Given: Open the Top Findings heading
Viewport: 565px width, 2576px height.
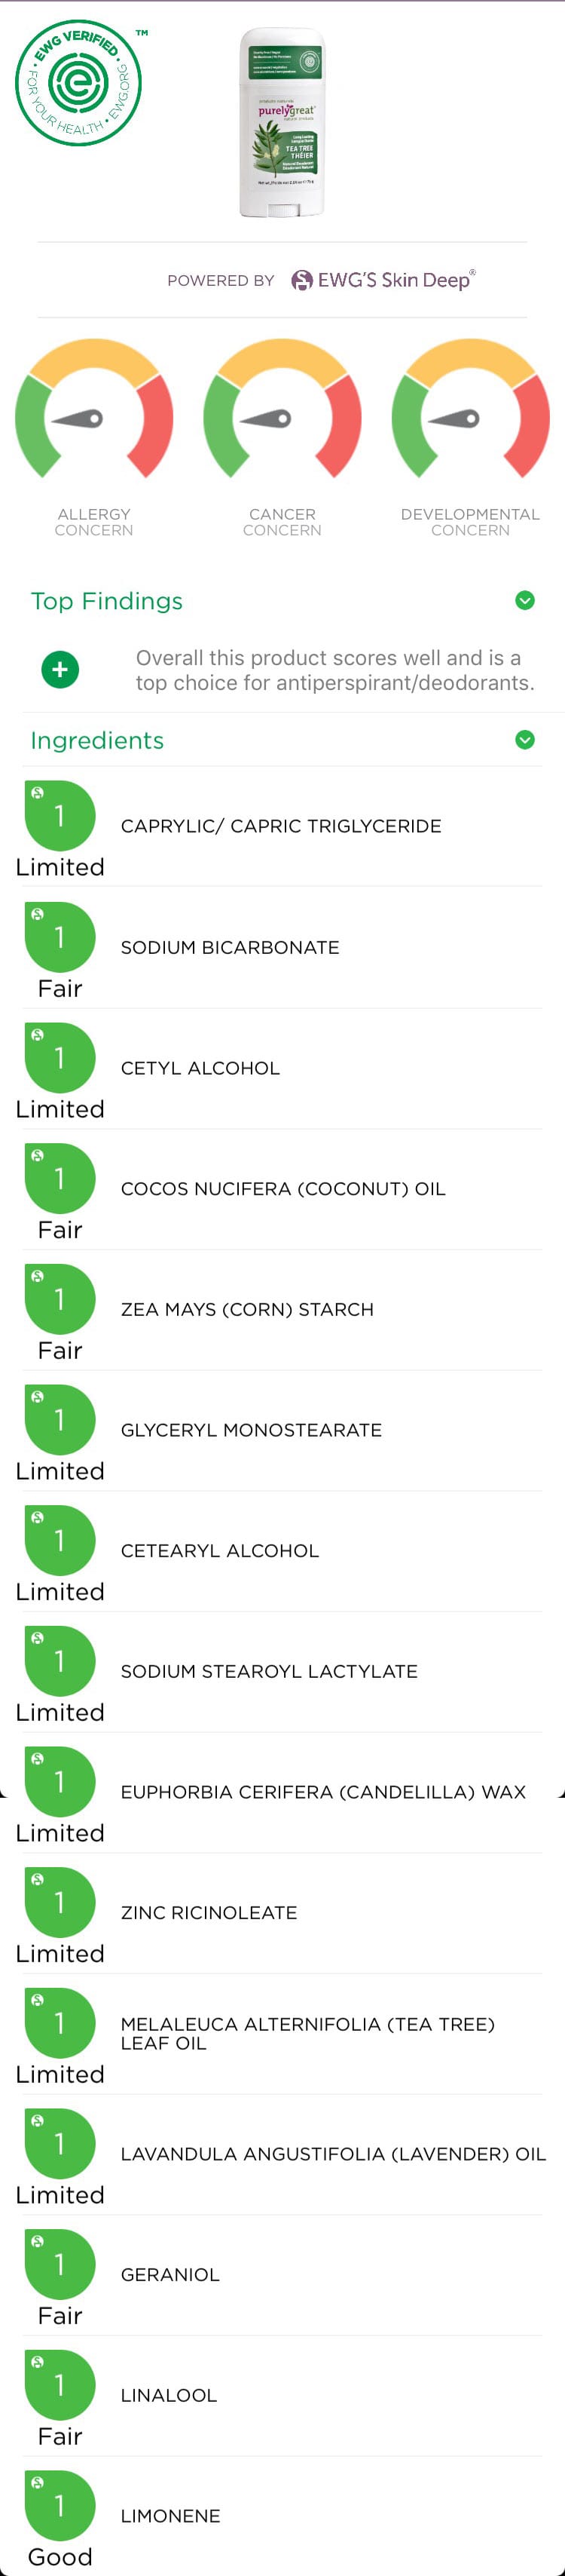Looking at the screenshot, I should (107, 601).
